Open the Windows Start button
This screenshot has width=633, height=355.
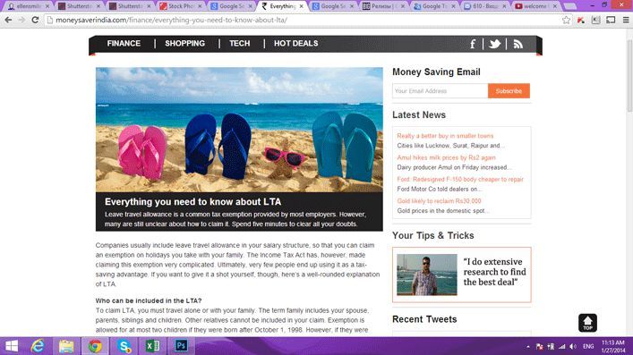(x=12, y=346)
